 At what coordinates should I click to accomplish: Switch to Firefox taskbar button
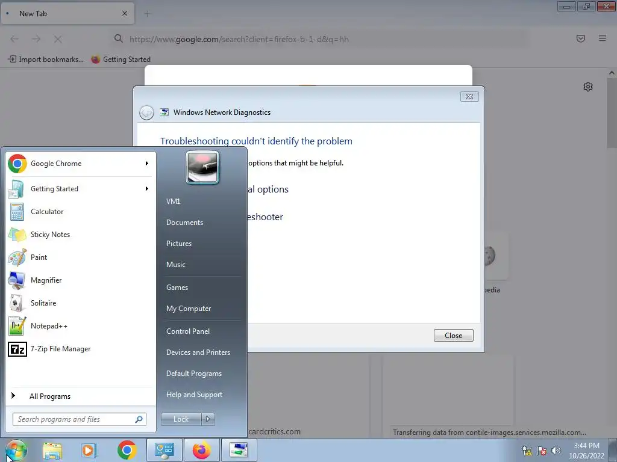(x=201, y=450)
